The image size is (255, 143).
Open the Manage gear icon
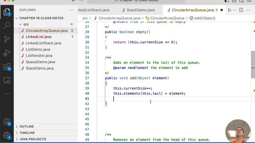7,135
